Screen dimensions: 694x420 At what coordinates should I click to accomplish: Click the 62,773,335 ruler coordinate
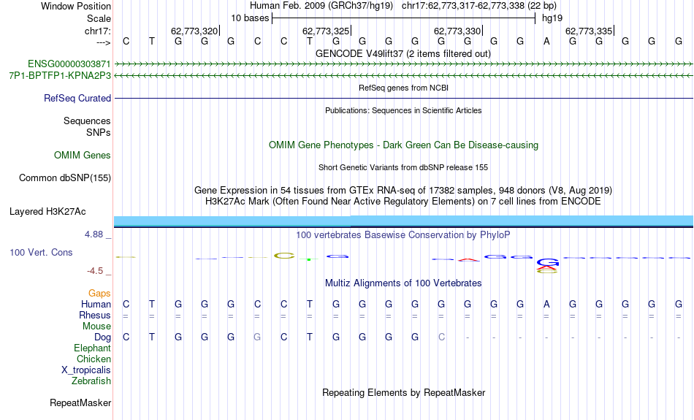click(x=589, y=31)
